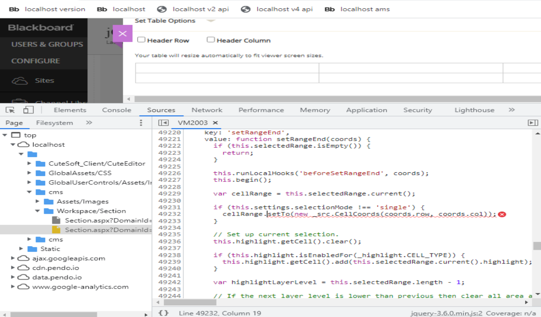Screen dimensions: 541x317
Task: Click the pretty print braces icon
Action: 164,313
